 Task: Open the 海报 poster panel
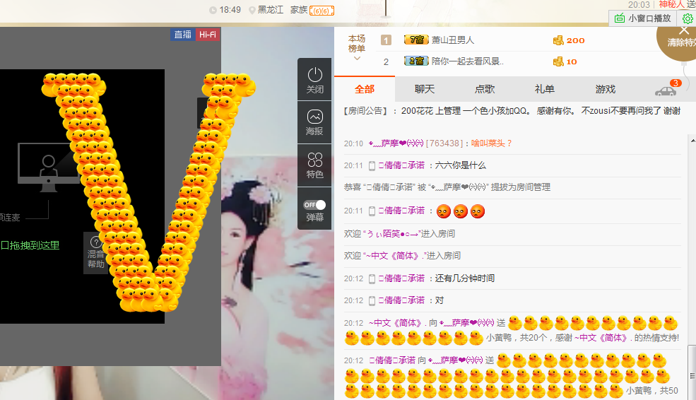(x=314, y=122)
